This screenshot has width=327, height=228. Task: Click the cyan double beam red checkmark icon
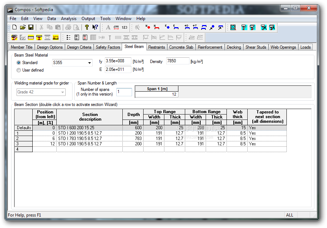[253, 27]
